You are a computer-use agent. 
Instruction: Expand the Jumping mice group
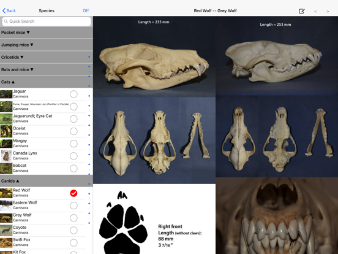(47, 45)
